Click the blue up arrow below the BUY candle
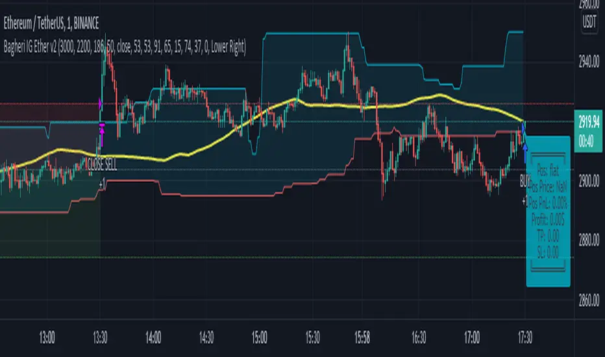The height and width of the screenshot is (357, 605). [525, 153]
